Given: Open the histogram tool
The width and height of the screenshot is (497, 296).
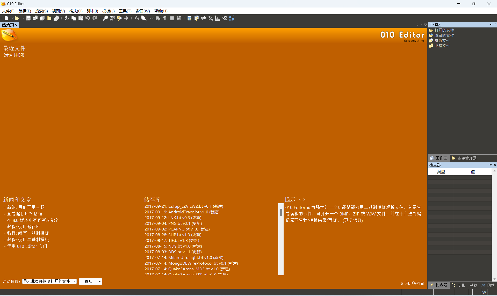Looking at the screenshot, I should tap(218, 18).
